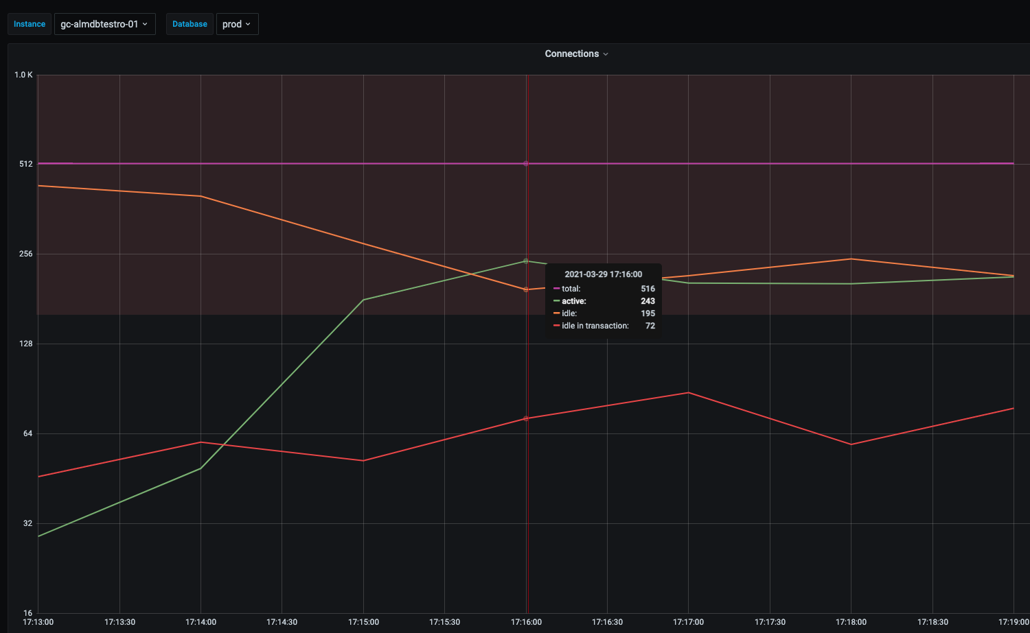
Task: Click the red idle in transaction tooltip swatch
Action: point(556,326)
